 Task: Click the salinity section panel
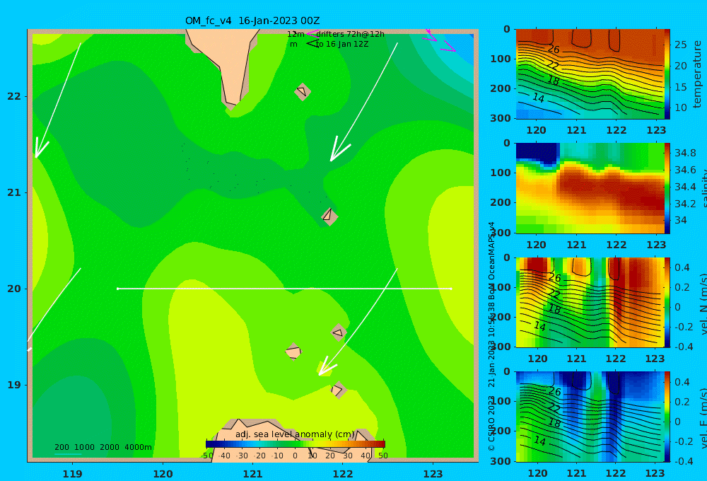590,188
